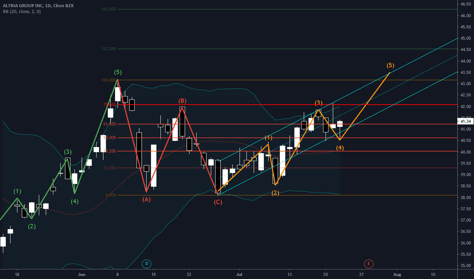The height and width of the screenshot is (279, 474).
Task: Click the current price label 41.34
Action: (465, 121)
